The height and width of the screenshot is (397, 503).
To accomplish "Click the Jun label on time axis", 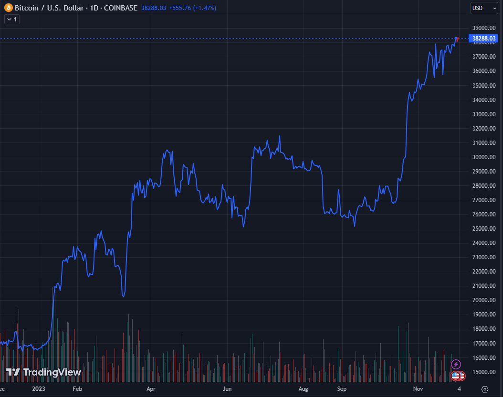I will click(227, 389).
